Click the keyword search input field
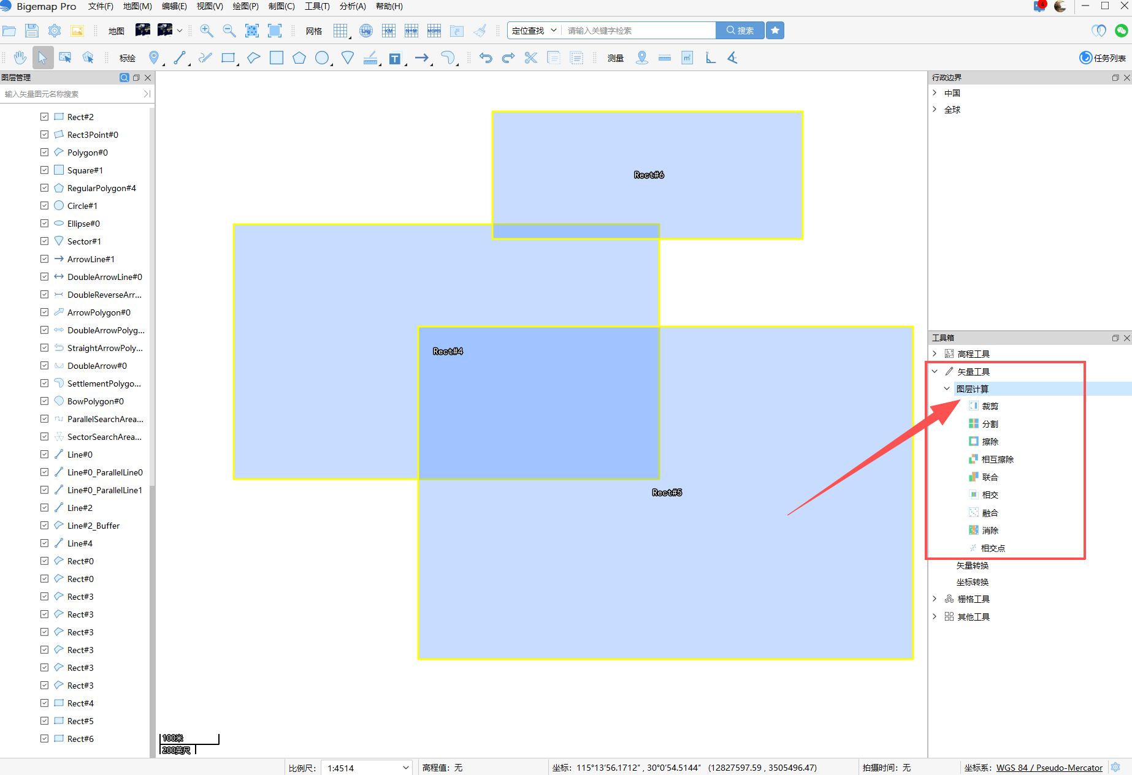 (x=638, y=31)
